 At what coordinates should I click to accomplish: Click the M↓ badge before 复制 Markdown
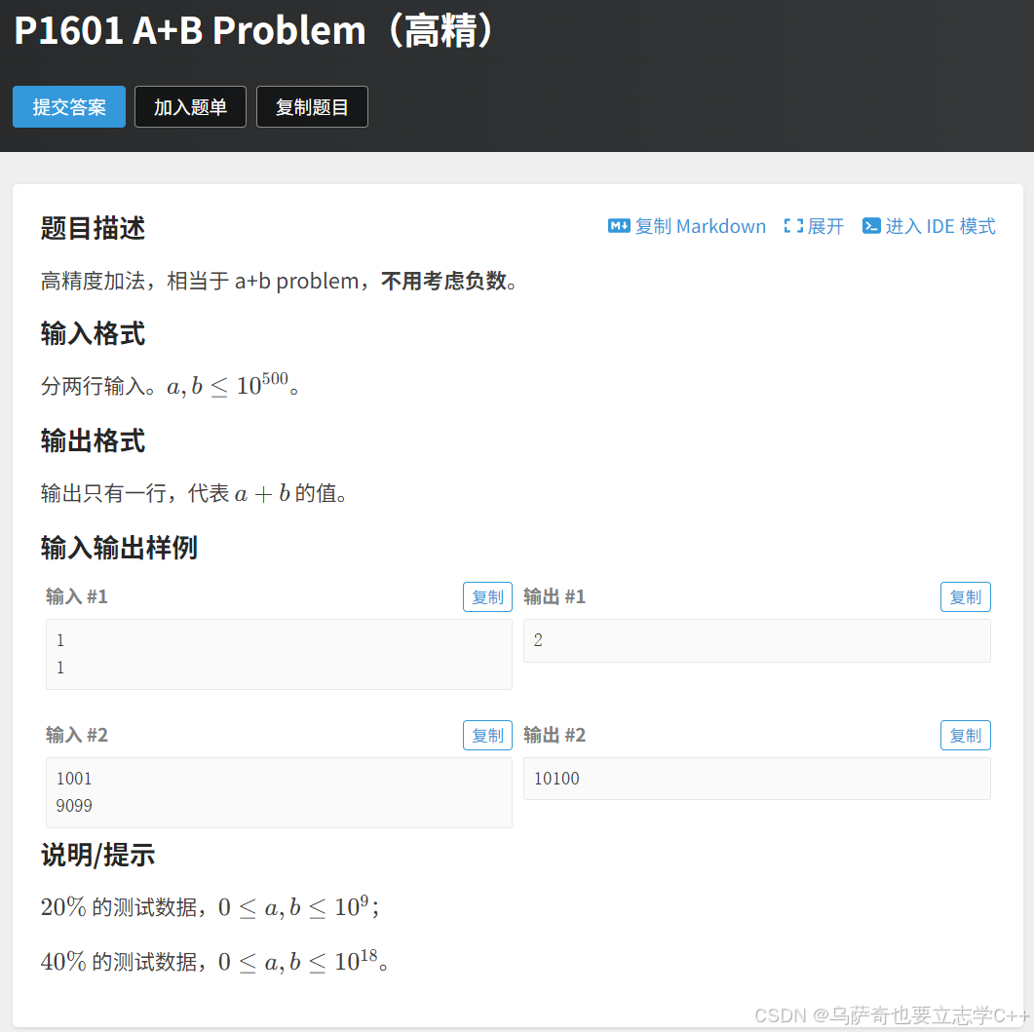(618, 225)
